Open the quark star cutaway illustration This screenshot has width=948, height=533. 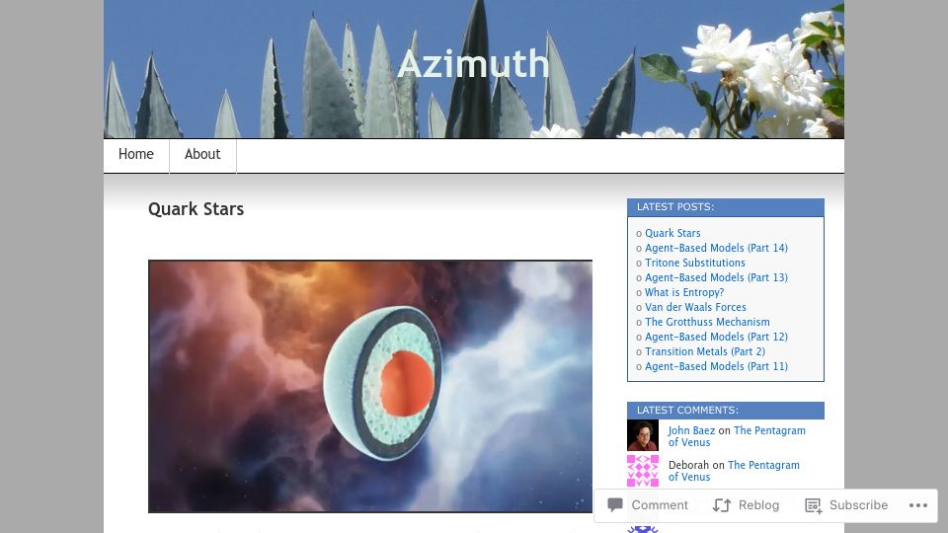pyautogui.click(x=370, y=386)
